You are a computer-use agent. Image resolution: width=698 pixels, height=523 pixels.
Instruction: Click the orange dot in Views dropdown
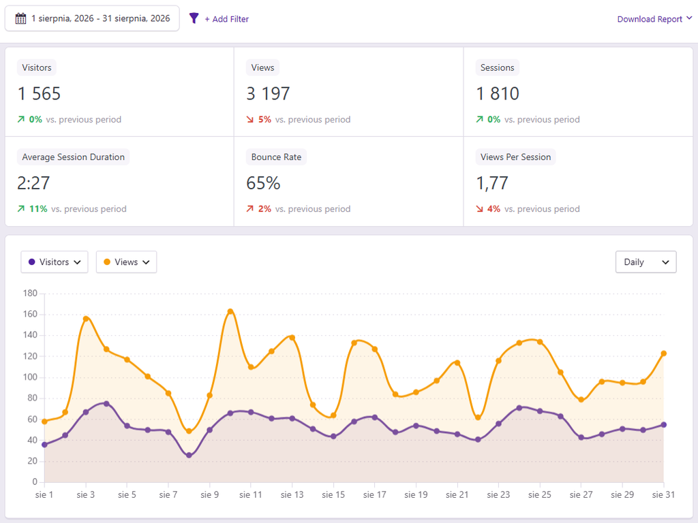click(107, 262)
